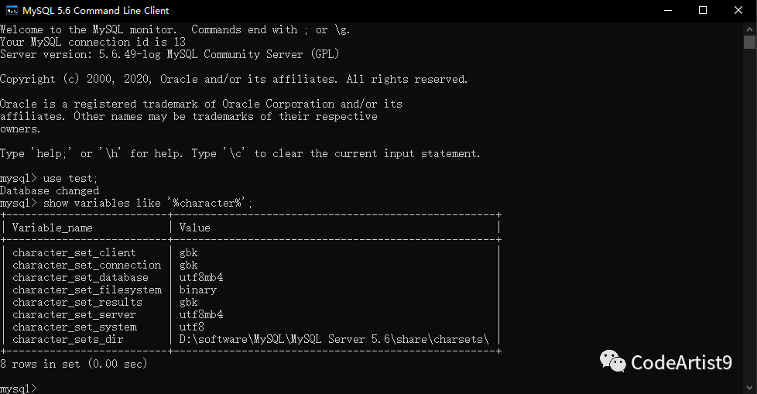The height and width of the screenshot is (394, 757).
Task: Minimize the MySQL Command Line Client window
Action: pyautogui.click(x=668, y=11)
